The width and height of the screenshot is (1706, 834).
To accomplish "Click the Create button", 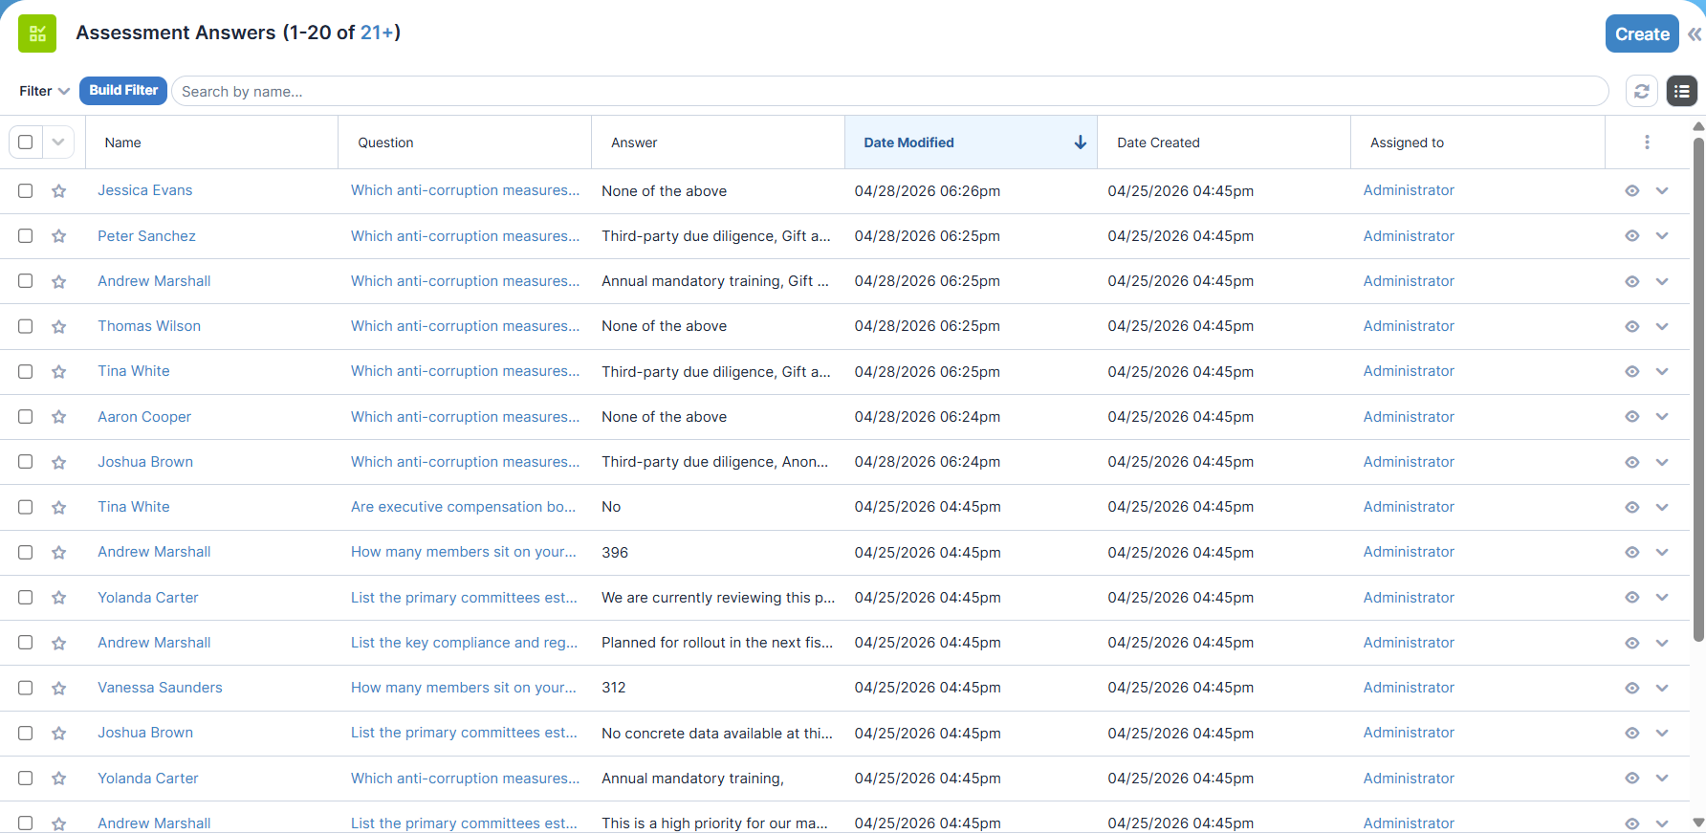I will click(1642, 33).
